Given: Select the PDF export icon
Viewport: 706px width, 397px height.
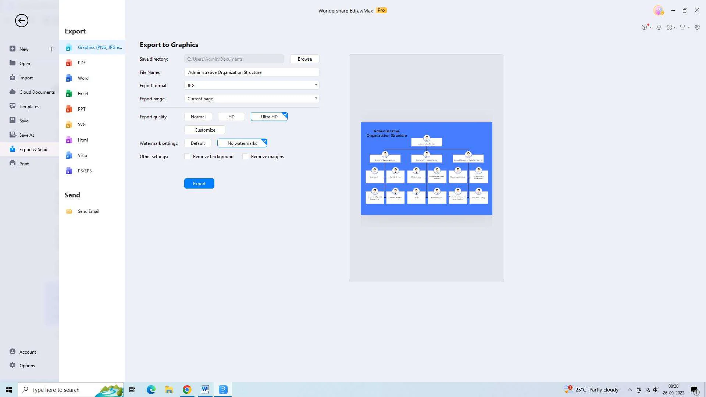Looking at the screenshot, I should pos(69,63).
